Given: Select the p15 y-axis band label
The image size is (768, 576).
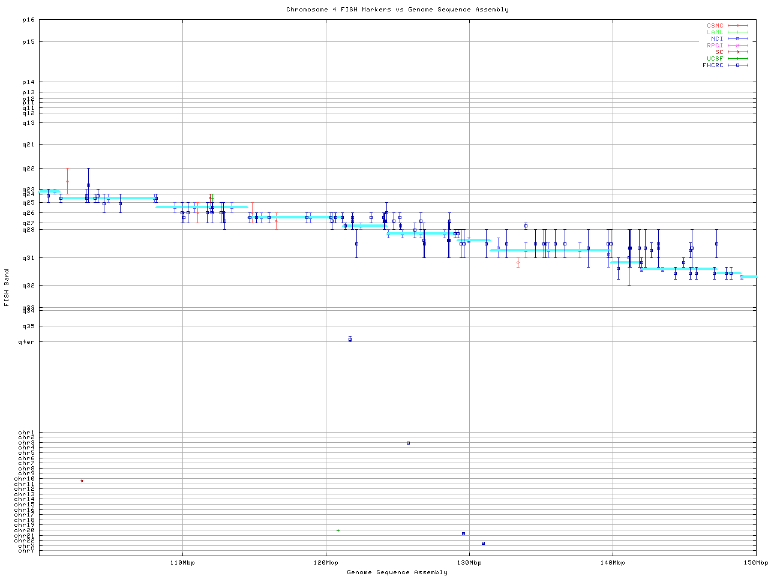Looking at the screenshot, I should (x=28, y=42).
